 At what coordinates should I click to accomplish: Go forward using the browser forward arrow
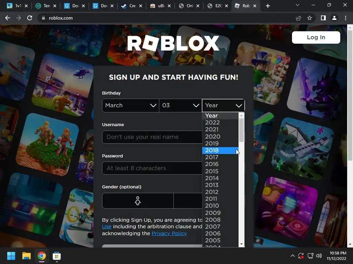pos(19,18)
